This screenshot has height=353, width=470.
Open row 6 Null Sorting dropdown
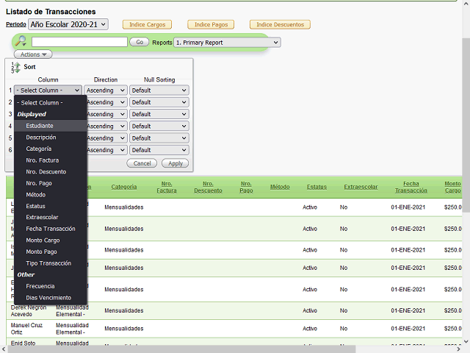tap(159, 150)
